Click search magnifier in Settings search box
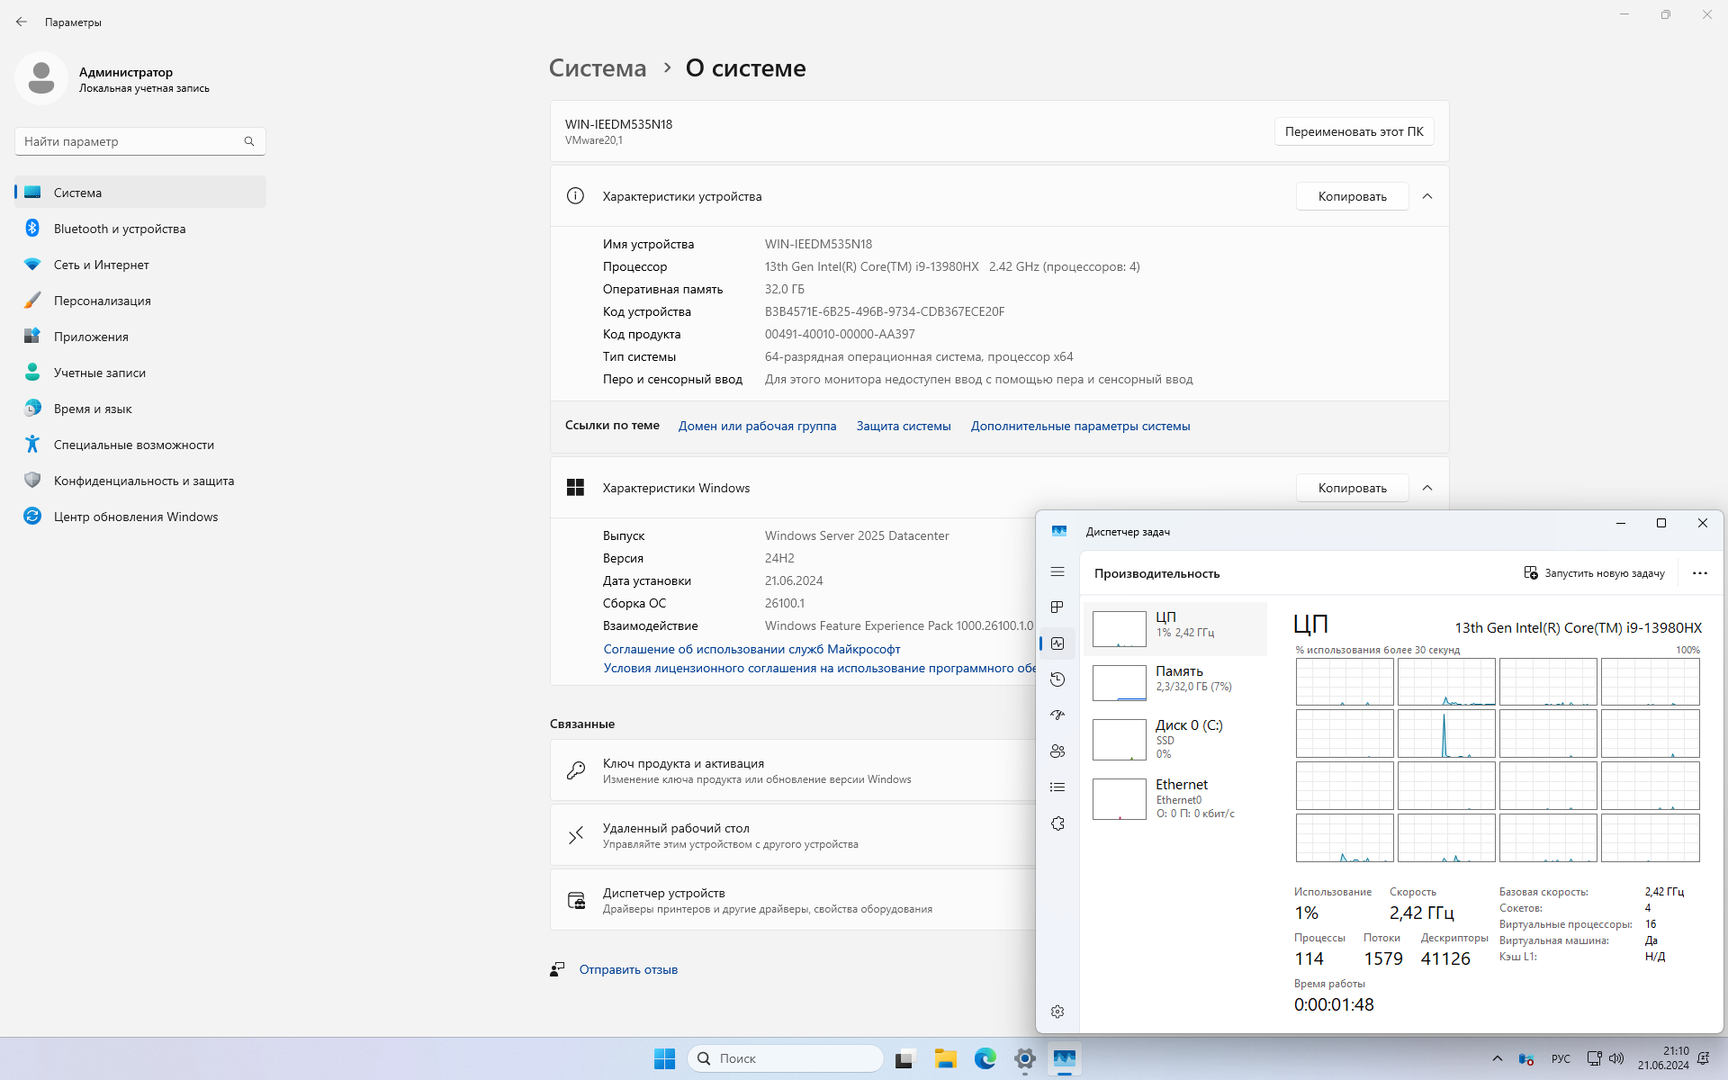This screenshot has height=1080, width=1728. pyautogui.click(x=249, y=141)
